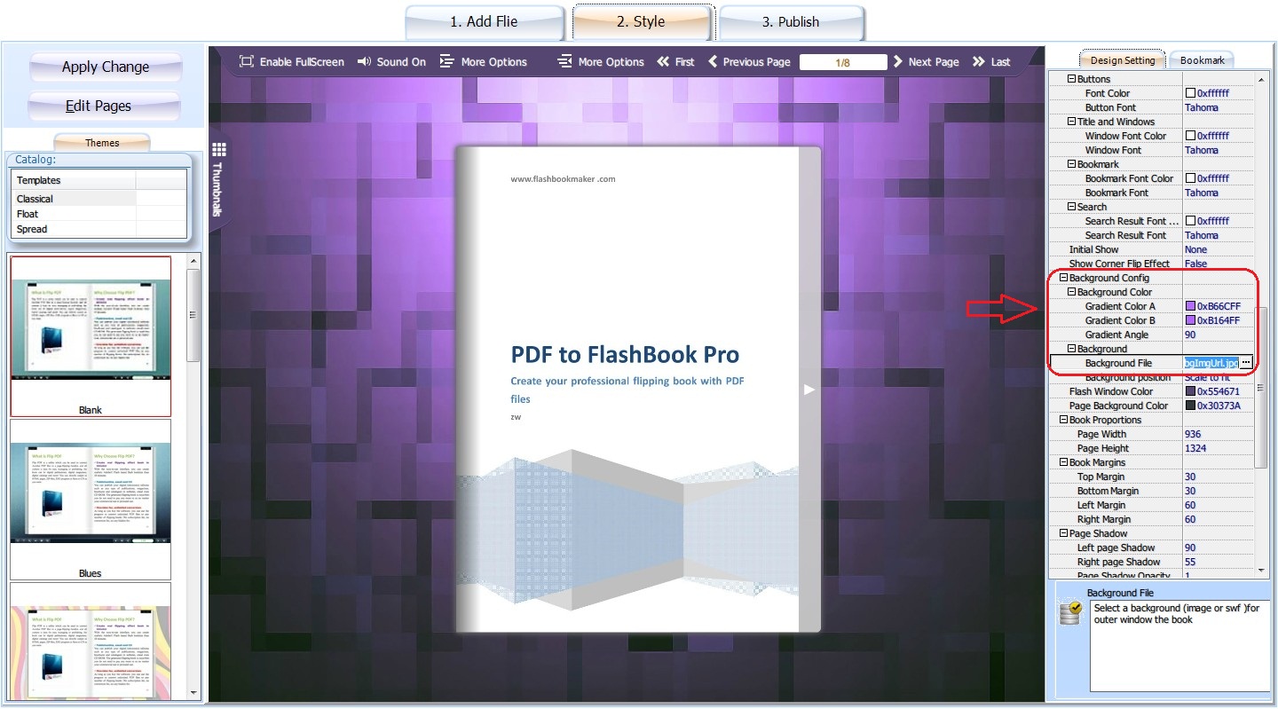The height and width of the screenshot is (709, 1278).
Task: Click the Background File value field
Action: click(x=1211, y=363)
